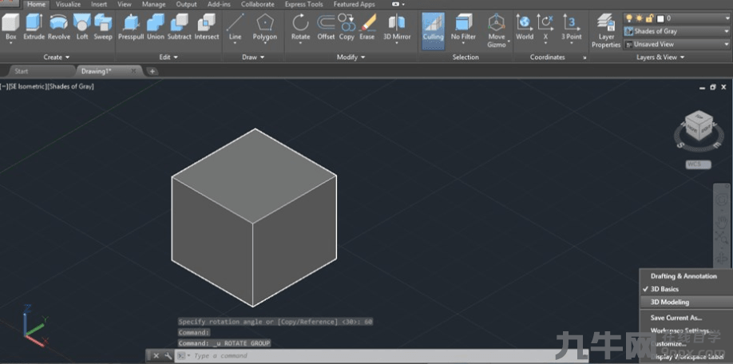Expand the Edit panel dropdown
733x364 pixels.
coord(168,57)
